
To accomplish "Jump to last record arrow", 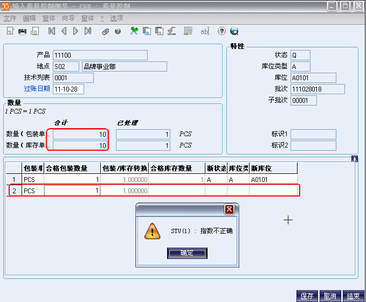I will click(88, 31).
